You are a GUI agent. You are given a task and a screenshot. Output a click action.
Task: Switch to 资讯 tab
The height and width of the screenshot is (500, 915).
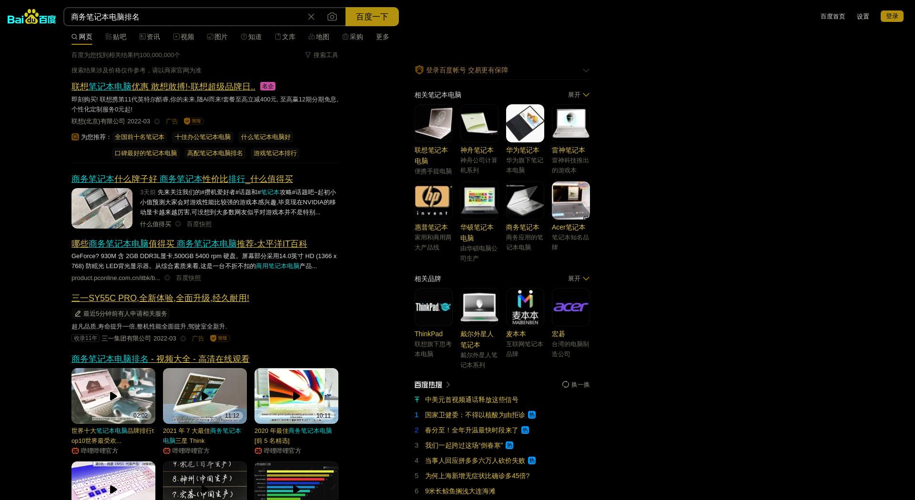[x=150, y=37]
